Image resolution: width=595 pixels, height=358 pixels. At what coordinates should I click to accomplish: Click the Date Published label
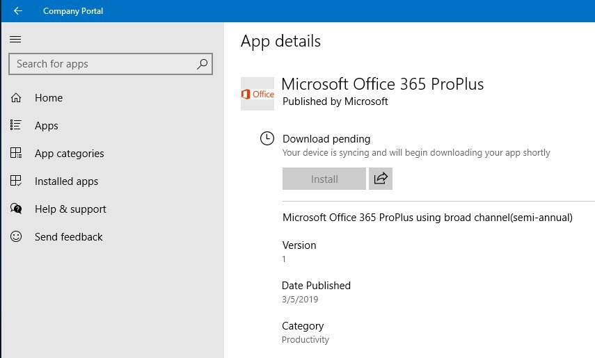[x=316, y=286]
